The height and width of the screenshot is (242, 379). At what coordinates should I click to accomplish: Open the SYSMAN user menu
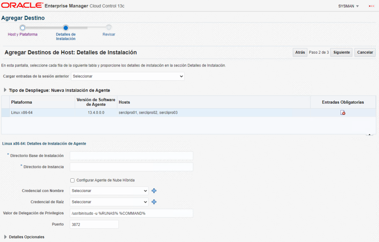tap(348, 6)
